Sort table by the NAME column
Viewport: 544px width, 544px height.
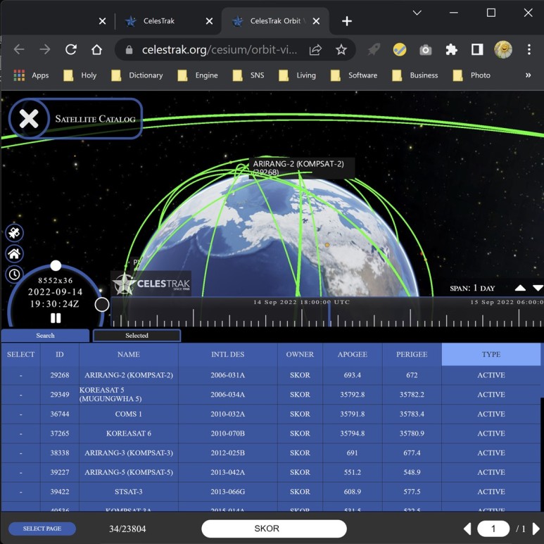tap(129, 354)
